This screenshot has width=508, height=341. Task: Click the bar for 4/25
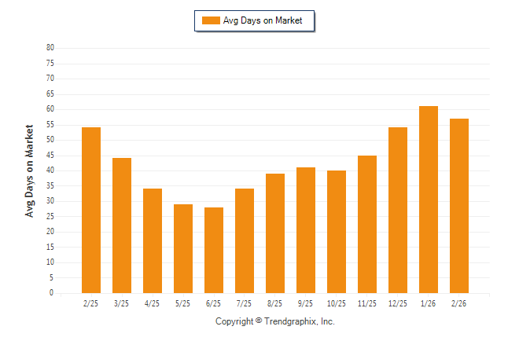coord(153,240)
